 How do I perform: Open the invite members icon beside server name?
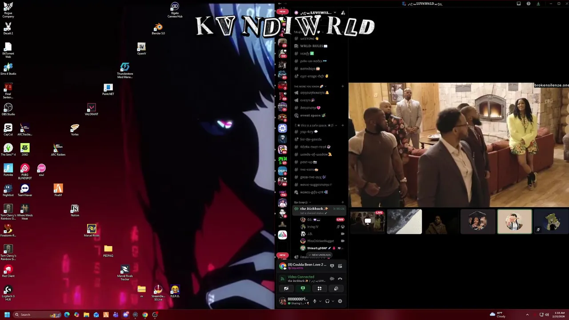point(343,12)
